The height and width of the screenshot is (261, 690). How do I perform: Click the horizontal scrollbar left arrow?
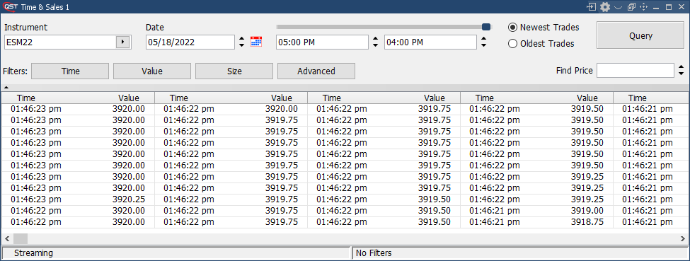pyautogui.click(x=7, y=238)
